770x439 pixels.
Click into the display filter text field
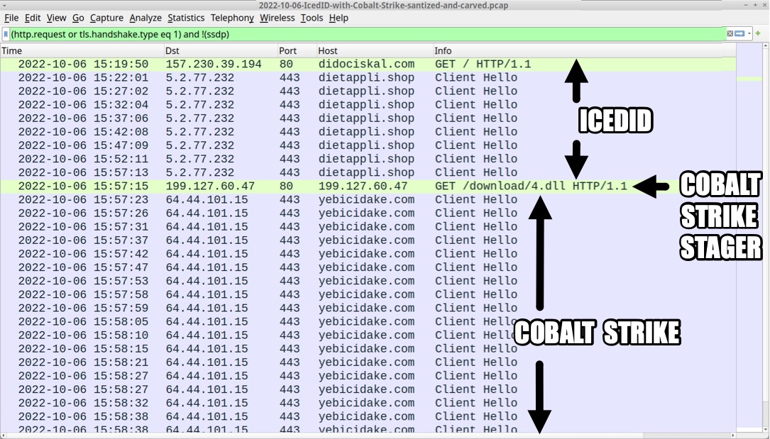click(368, 34)
